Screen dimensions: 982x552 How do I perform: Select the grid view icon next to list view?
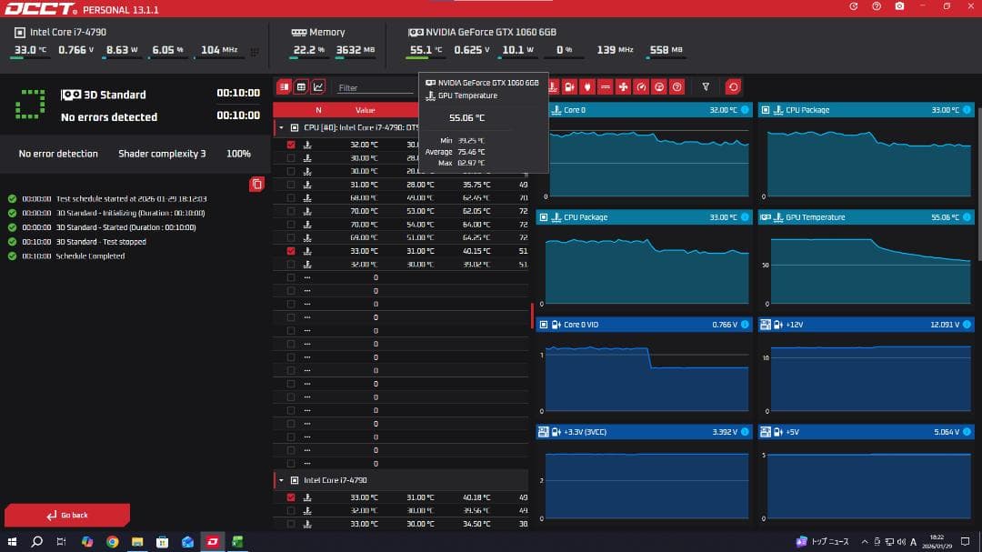click(x=302, y=86)
